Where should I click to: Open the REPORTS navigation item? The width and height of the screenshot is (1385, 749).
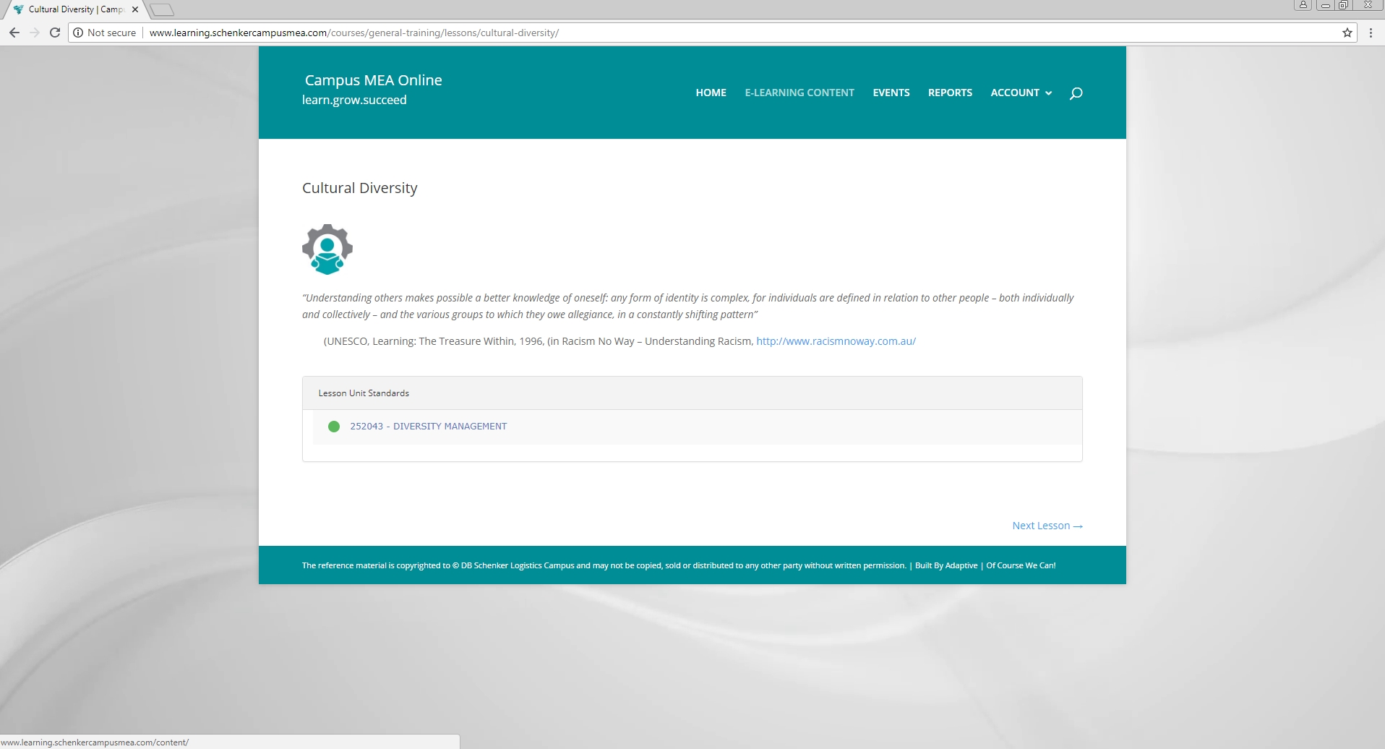[x=950, y=93]
